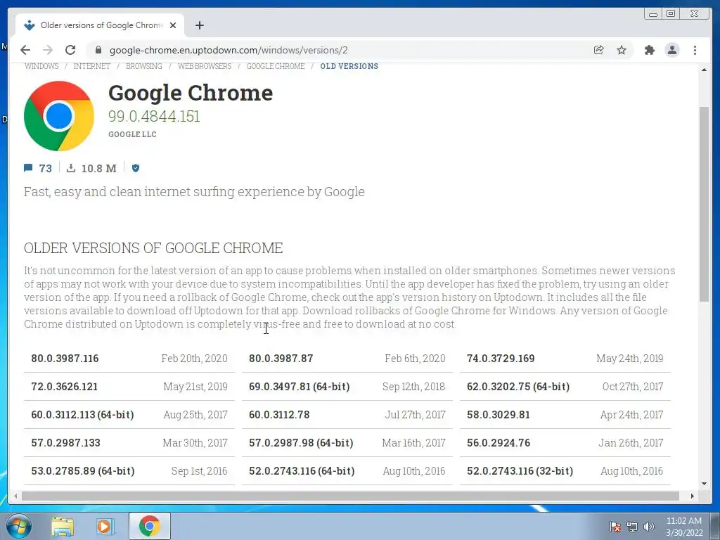Select version 52.0.2743.116 (32-bit)
Screen dimensions: 720x540
[520, 470]
